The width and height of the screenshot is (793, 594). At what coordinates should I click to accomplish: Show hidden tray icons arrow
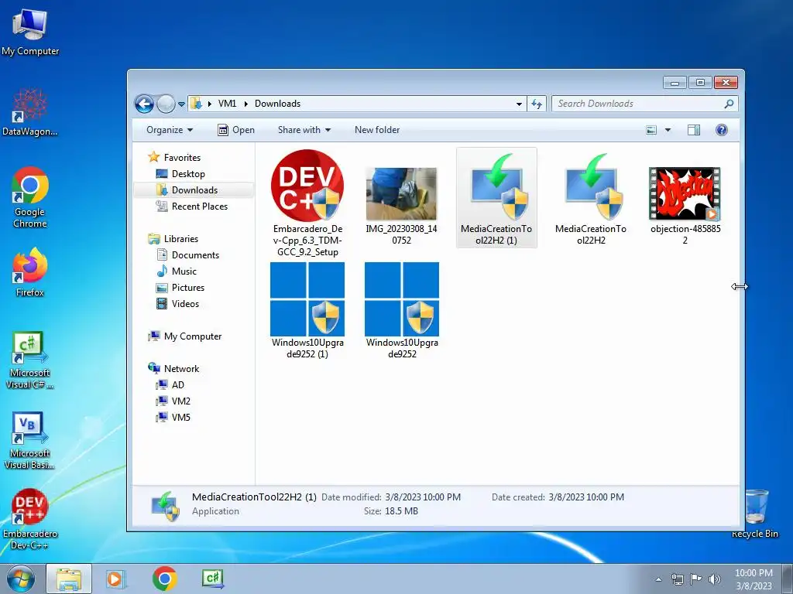[658, 579]
